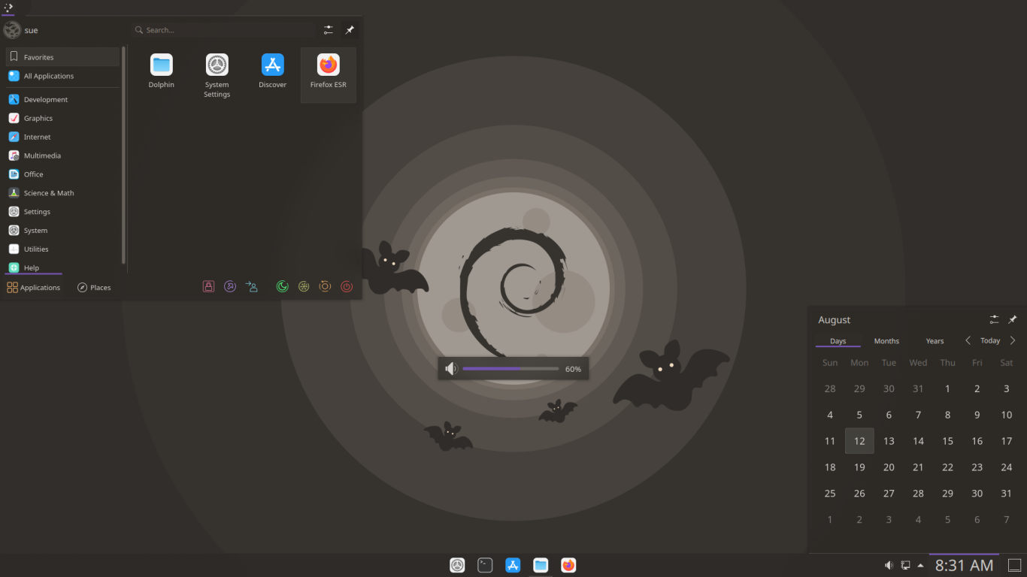
Task: Select August 15 in the calendar
Action: click(x=947, y=441)
